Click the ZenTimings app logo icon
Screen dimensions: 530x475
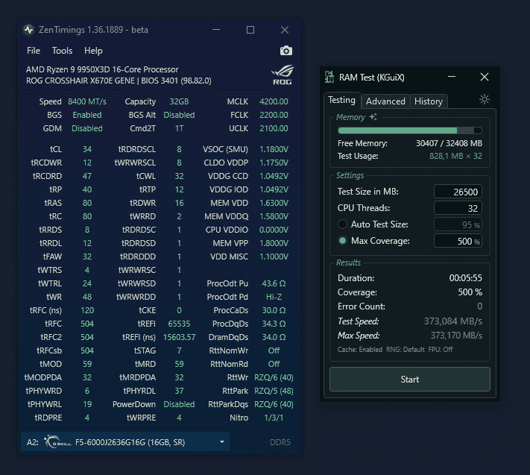[29, 30]
